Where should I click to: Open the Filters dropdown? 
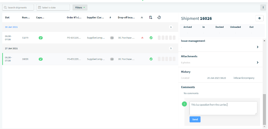80,7
